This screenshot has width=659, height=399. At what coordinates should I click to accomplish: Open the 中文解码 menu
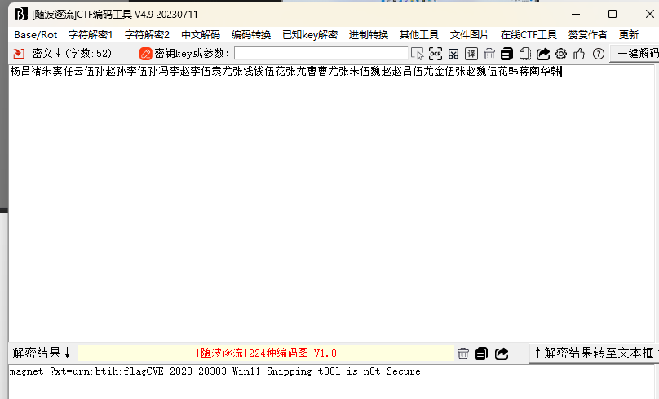[x=201, y=35]
